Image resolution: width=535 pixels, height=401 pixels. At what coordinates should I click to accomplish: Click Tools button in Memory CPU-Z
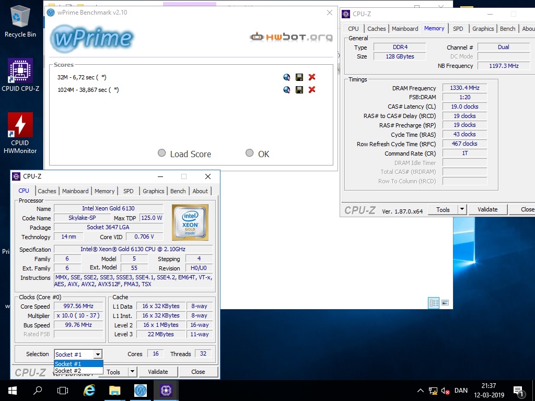[443, 210]
